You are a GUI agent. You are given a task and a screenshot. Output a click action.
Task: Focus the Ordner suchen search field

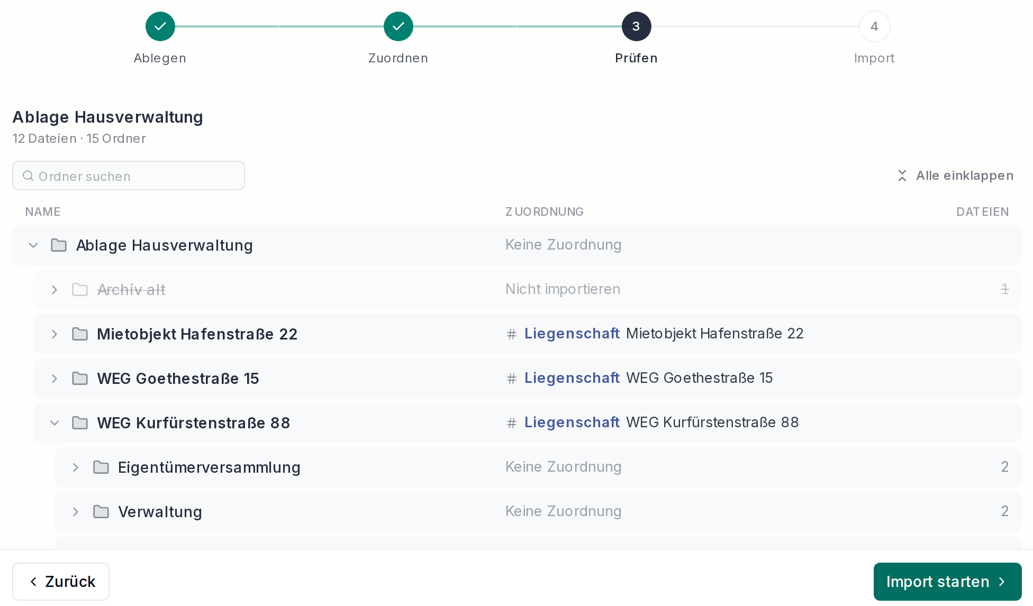click(129, 176)
